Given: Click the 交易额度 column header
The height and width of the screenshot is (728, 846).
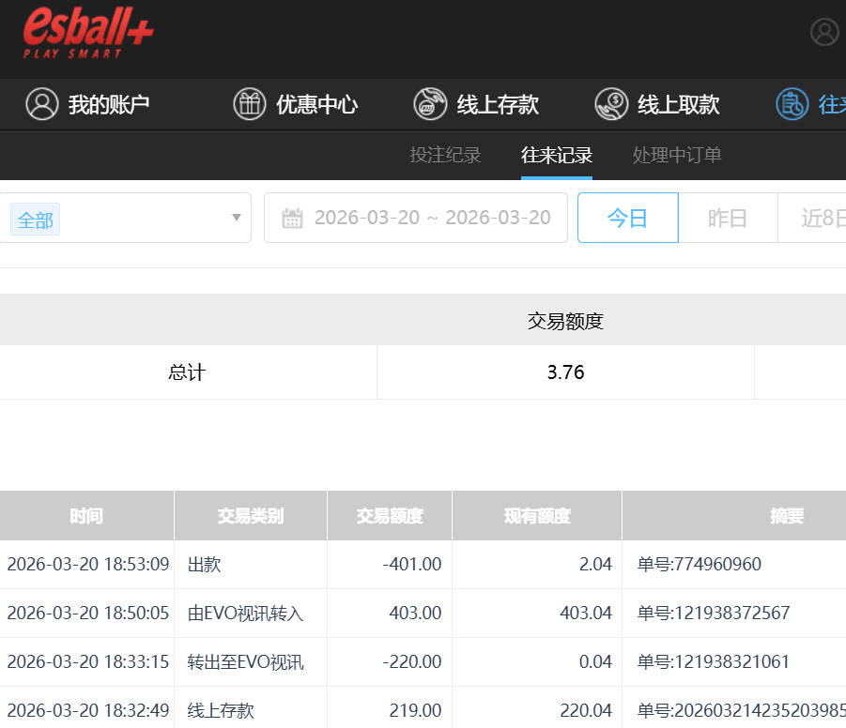Looking at the screenshot, I should (390, 516).
